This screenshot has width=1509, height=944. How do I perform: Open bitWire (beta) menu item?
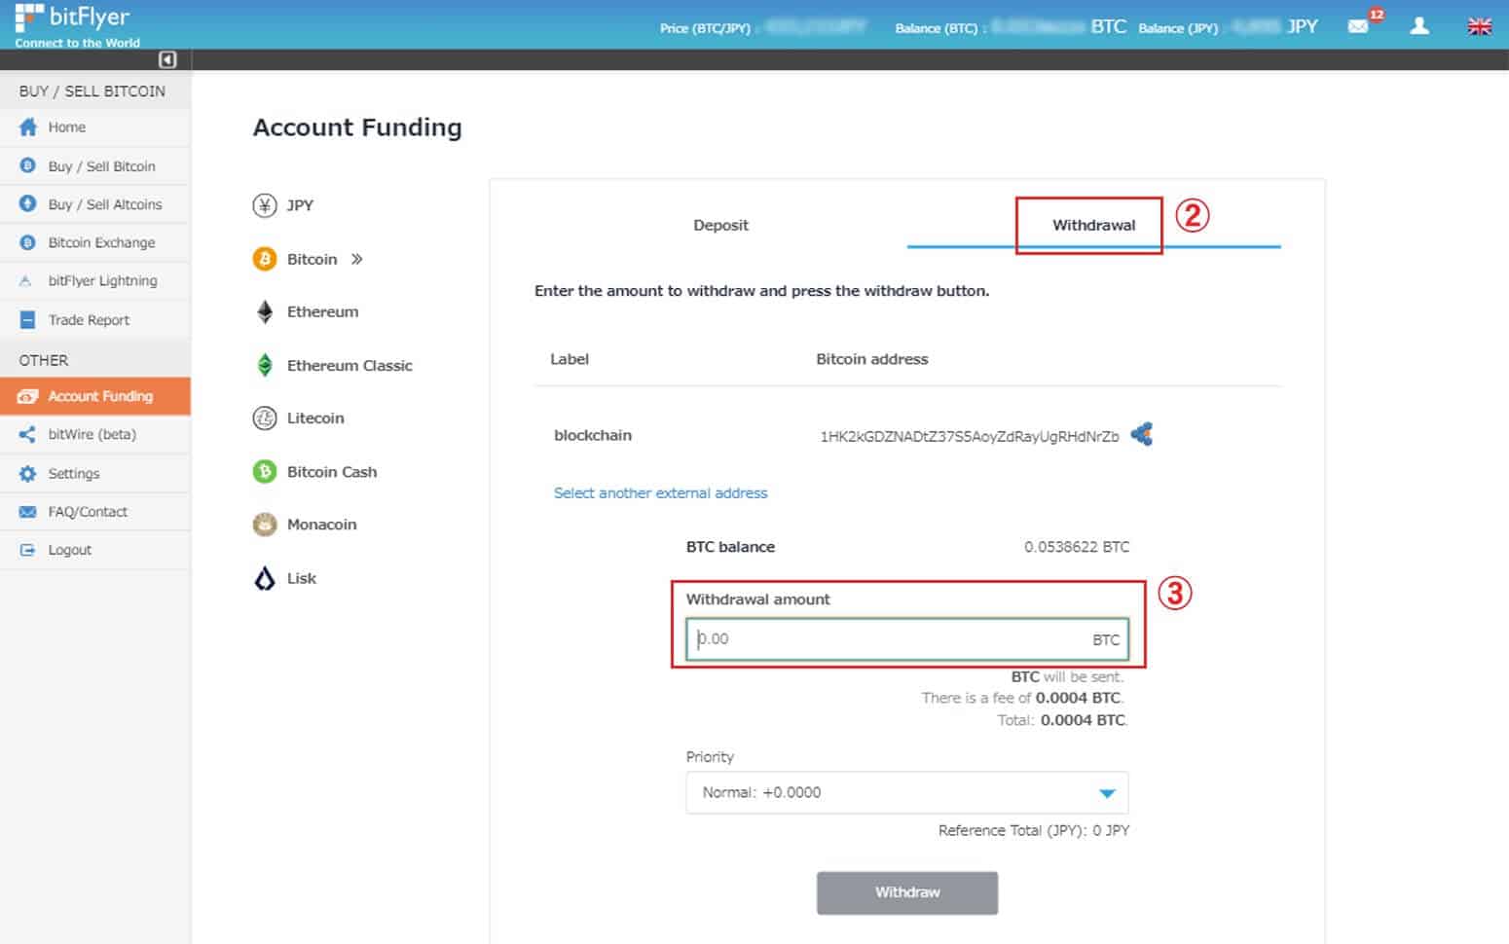click(95, 434)
